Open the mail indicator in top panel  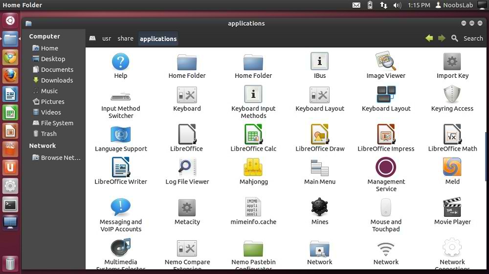point(356,5)
